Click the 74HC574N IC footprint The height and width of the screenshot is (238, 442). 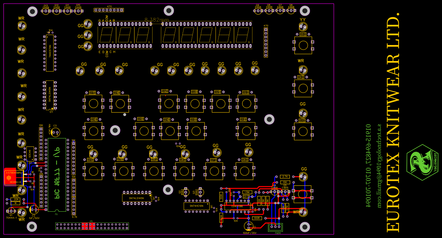click(x=50, y=53)
